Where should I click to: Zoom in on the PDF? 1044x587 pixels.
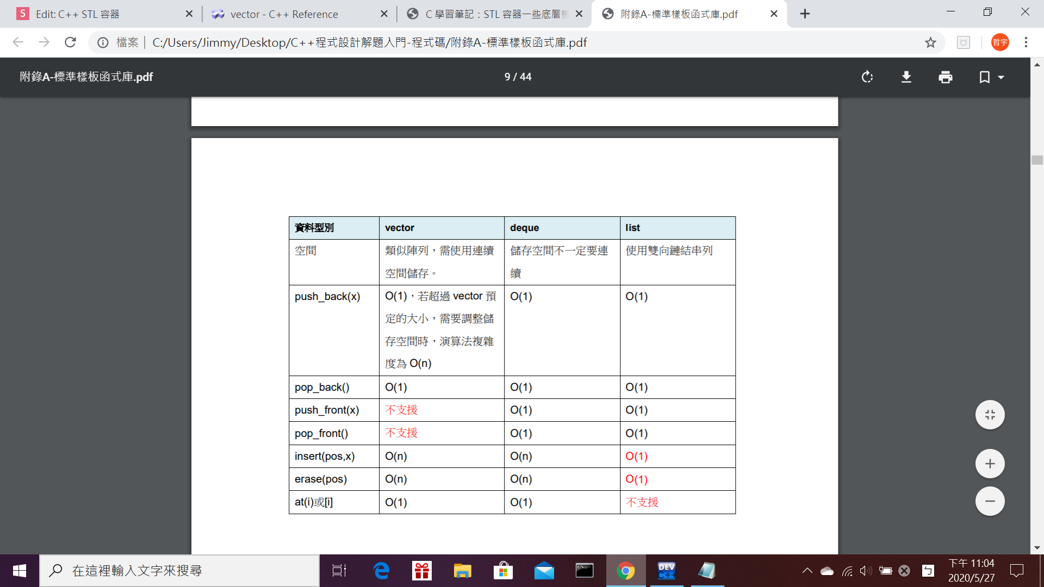coord(990,464)
